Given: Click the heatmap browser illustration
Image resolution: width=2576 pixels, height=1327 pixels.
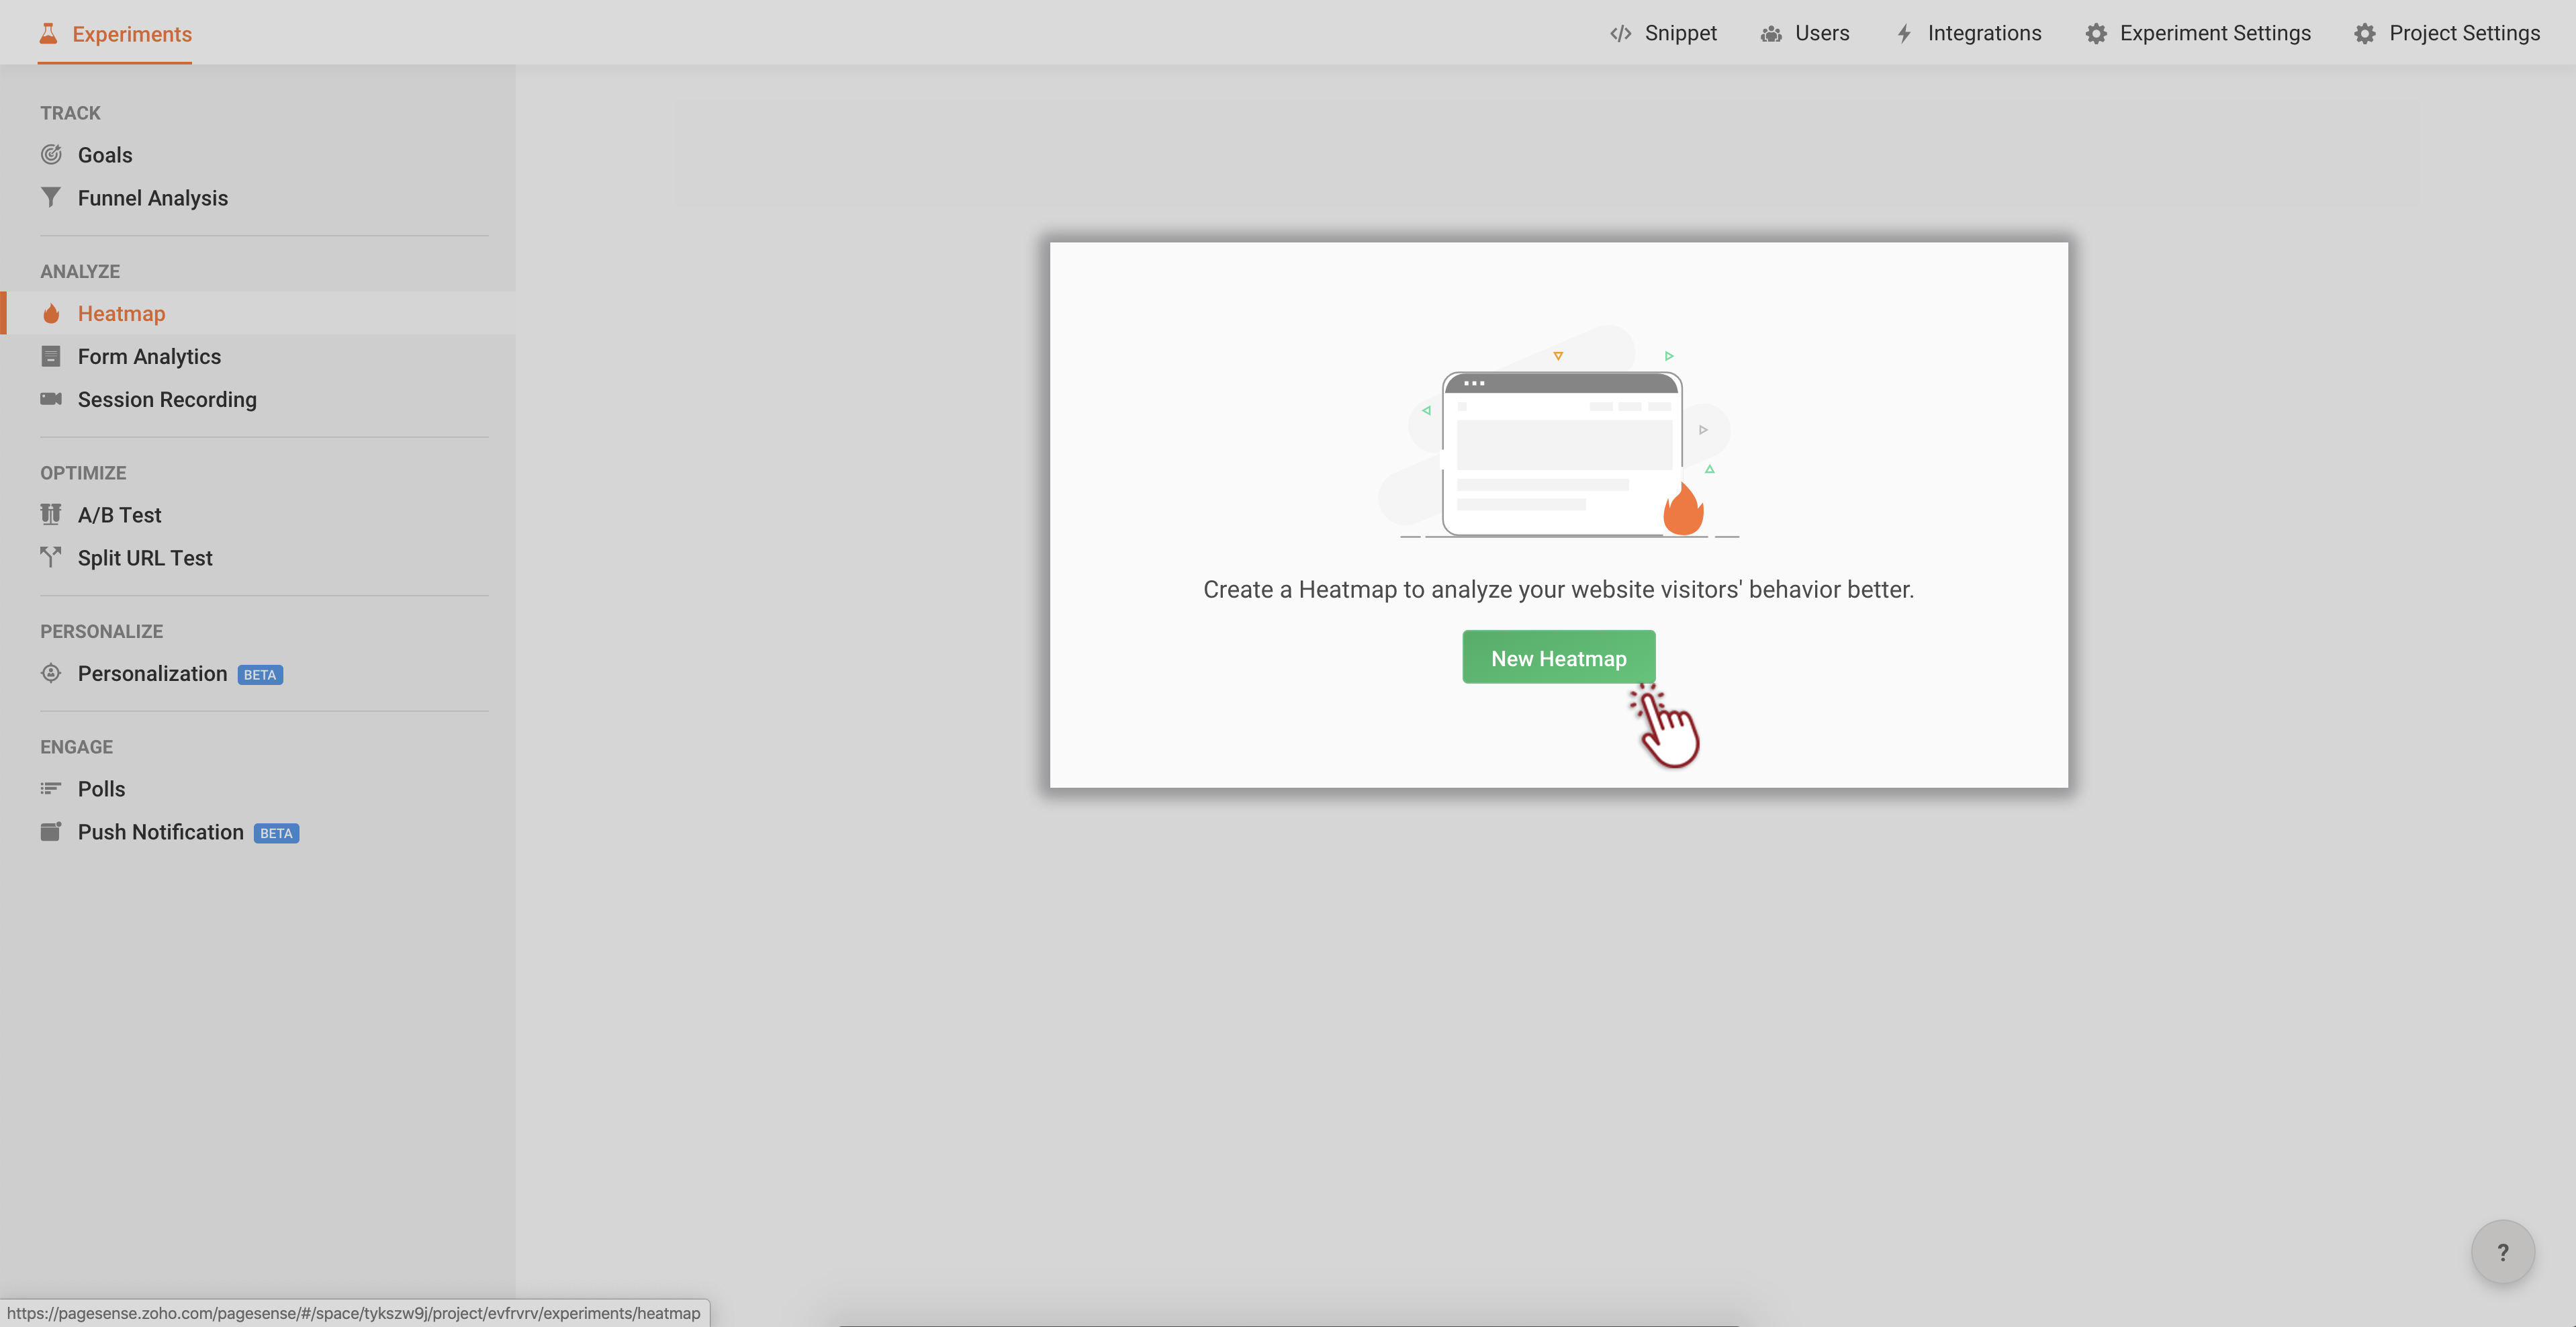Looking at the screenshot, I should 1561,453.
